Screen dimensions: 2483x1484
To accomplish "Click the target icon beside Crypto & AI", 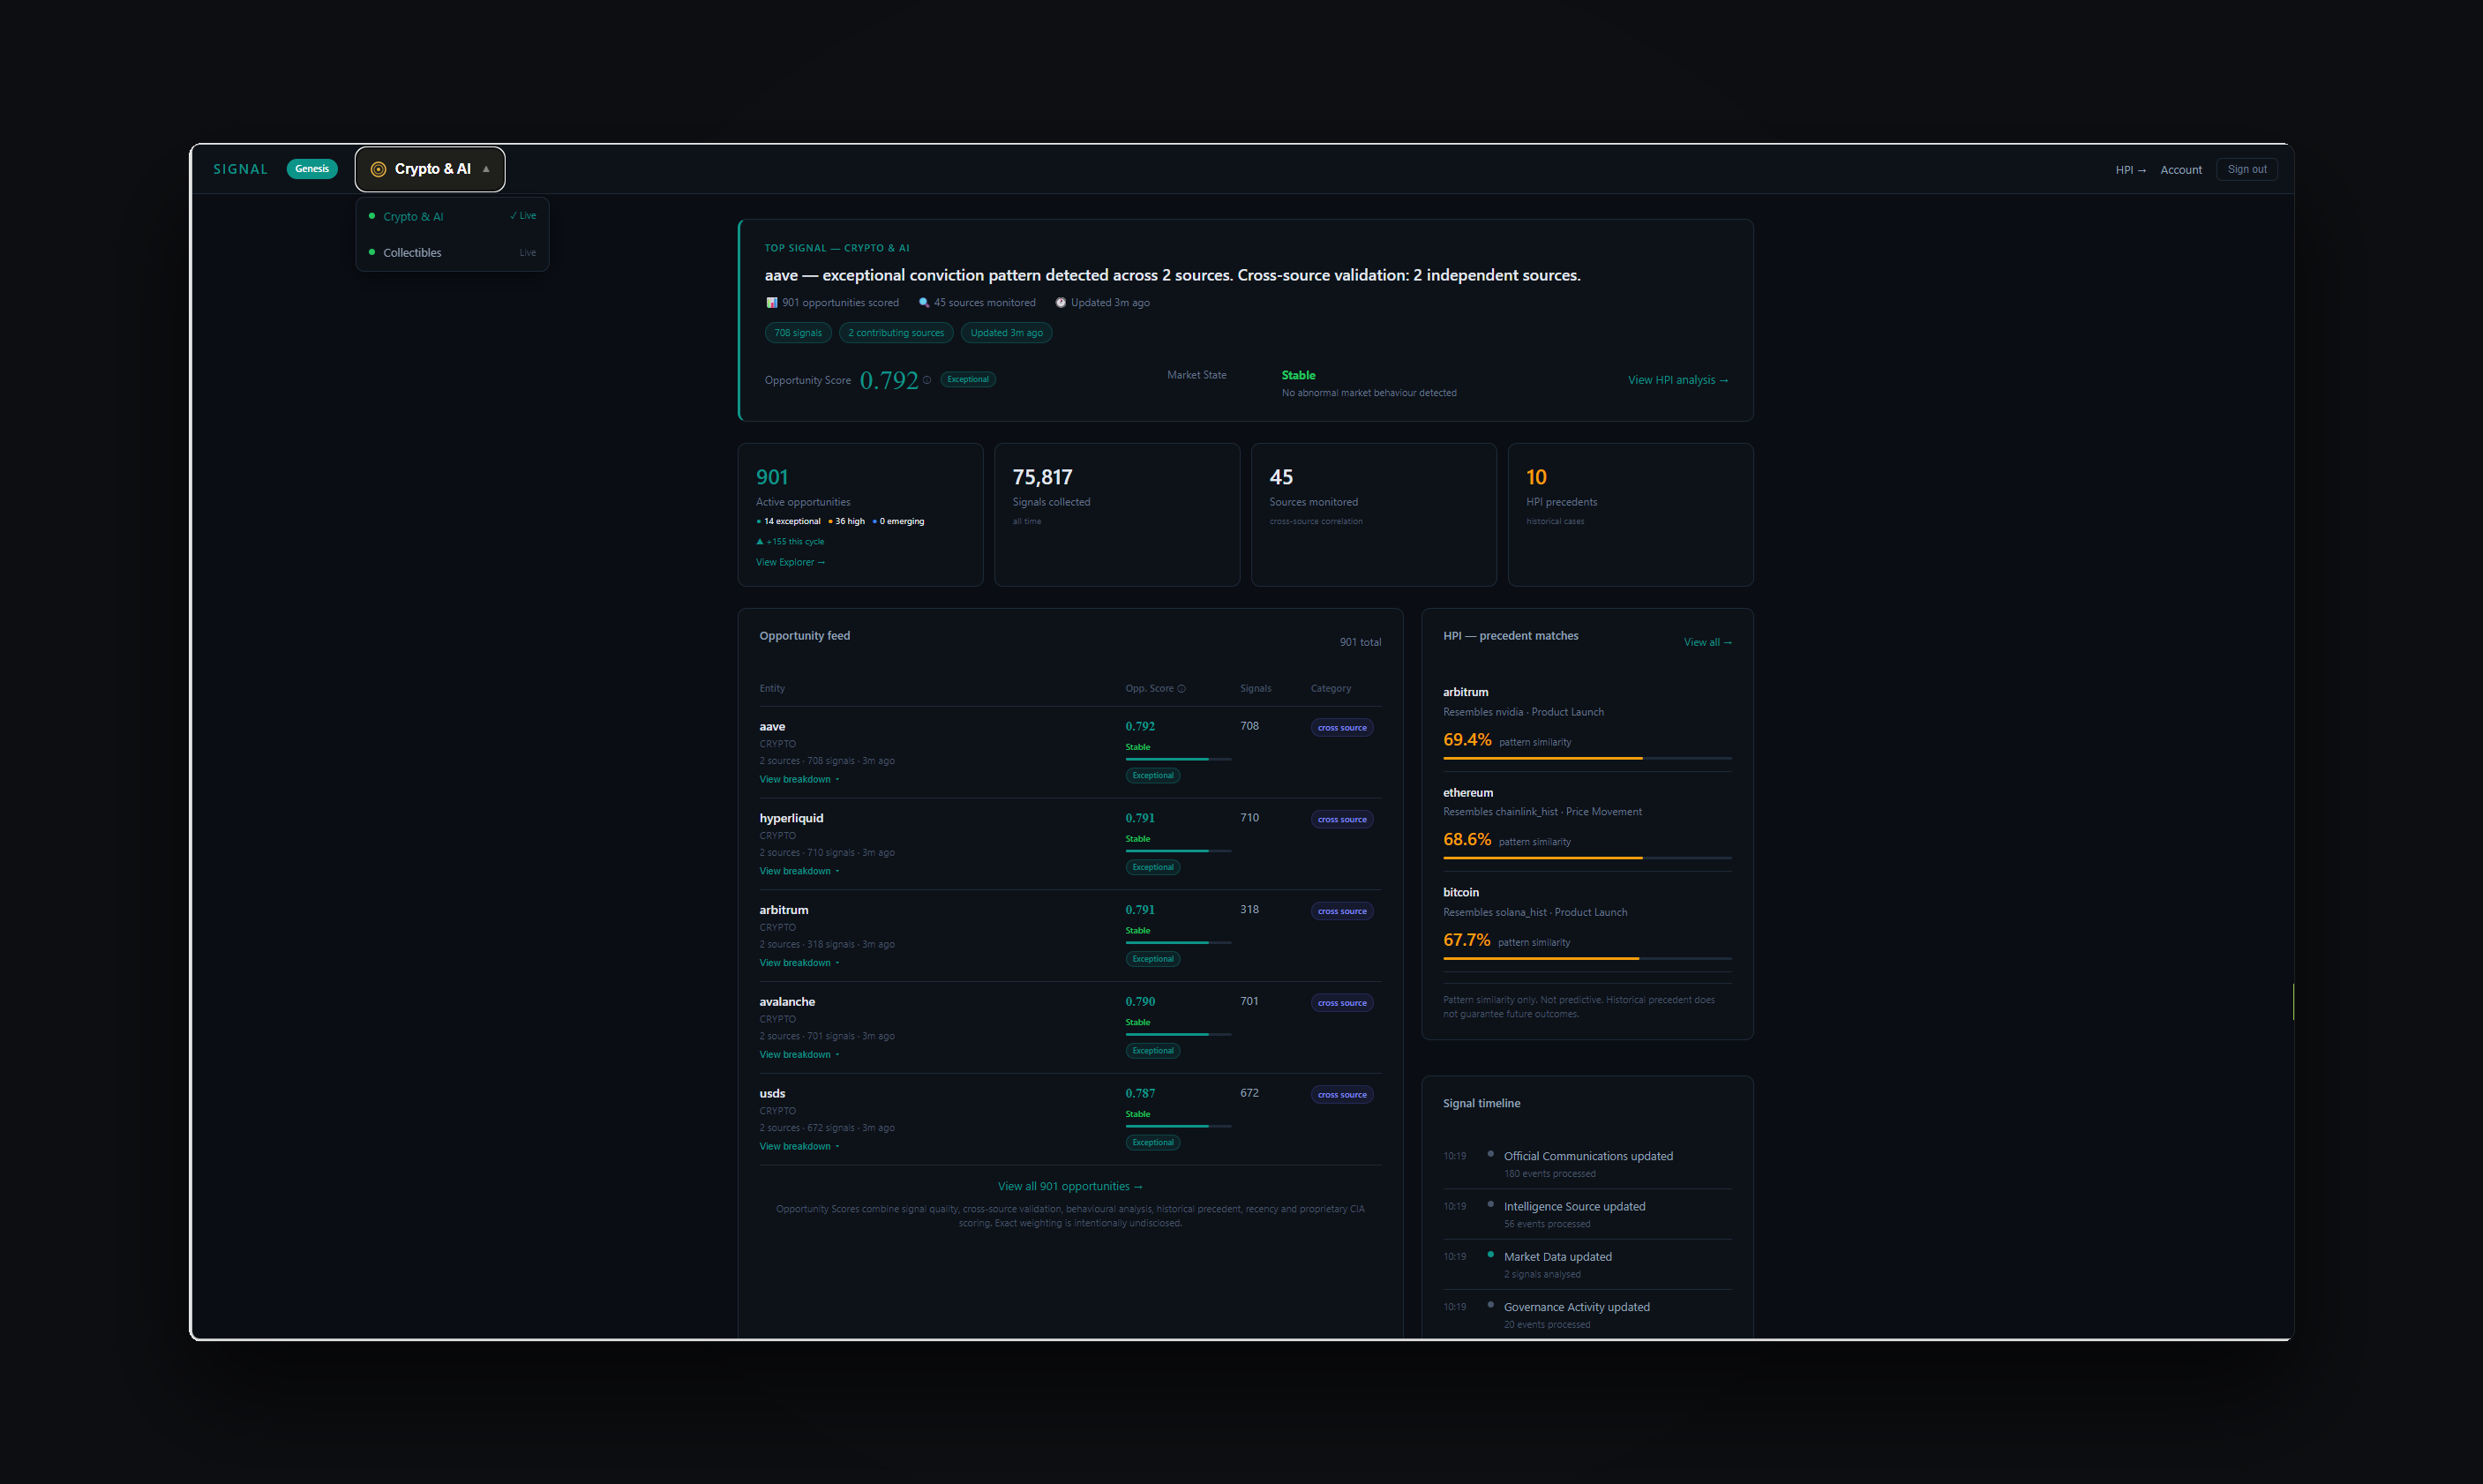I will click(x=378, y=169).
